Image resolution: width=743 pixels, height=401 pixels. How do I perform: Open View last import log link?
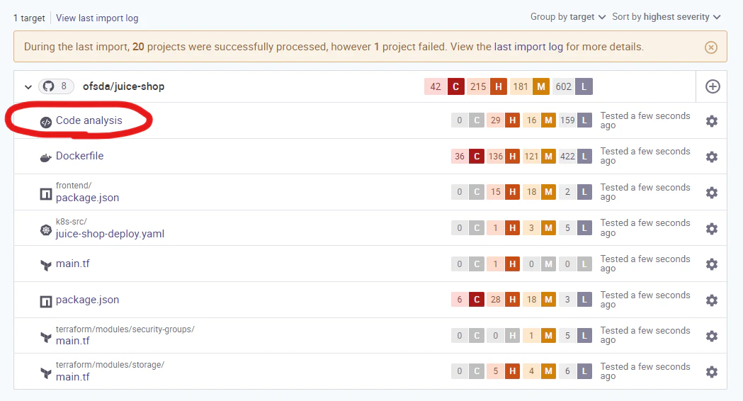click(x=97, y=18)
